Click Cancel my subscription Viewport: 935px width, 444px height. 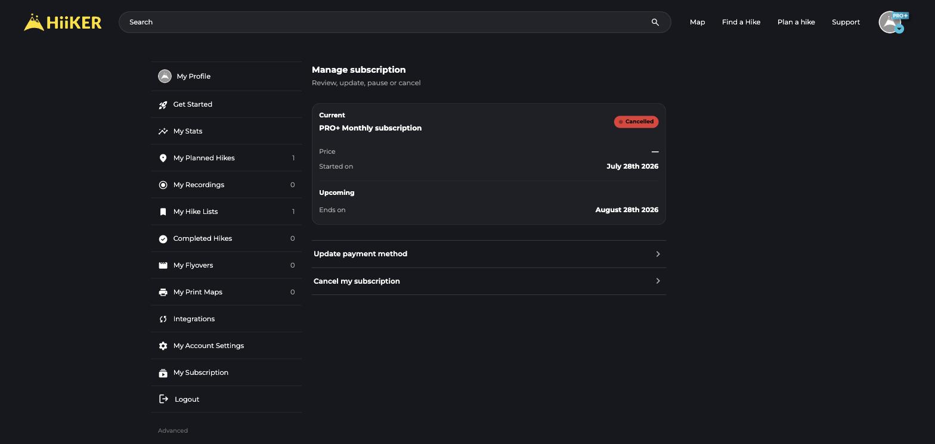[488, 281]
